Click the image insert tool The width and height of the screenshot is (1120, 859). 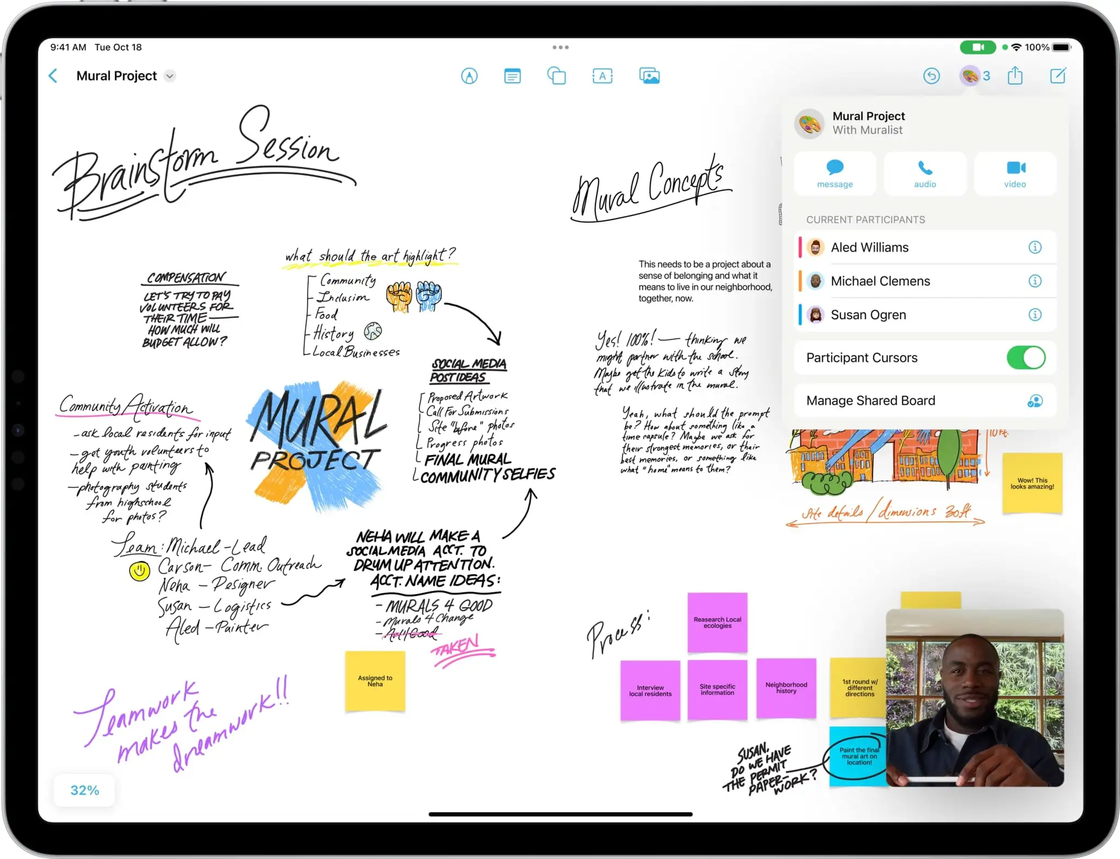pyautogui.click(x=649, y=76)
